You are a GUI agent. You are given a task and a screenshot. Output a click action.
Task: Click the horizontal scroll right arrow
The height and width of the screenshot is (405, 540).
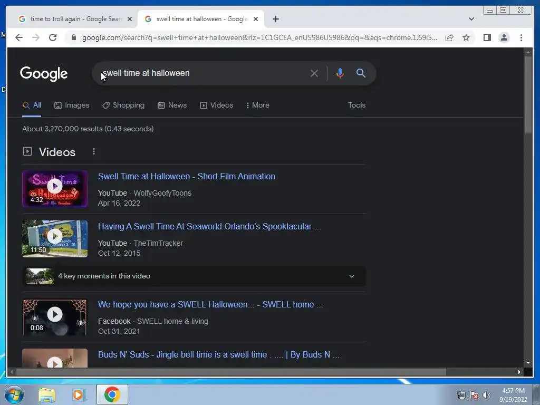tap(519, 372)
